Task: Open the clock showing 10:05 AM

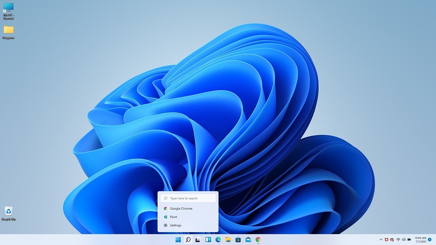Action: tap(421, 240)
